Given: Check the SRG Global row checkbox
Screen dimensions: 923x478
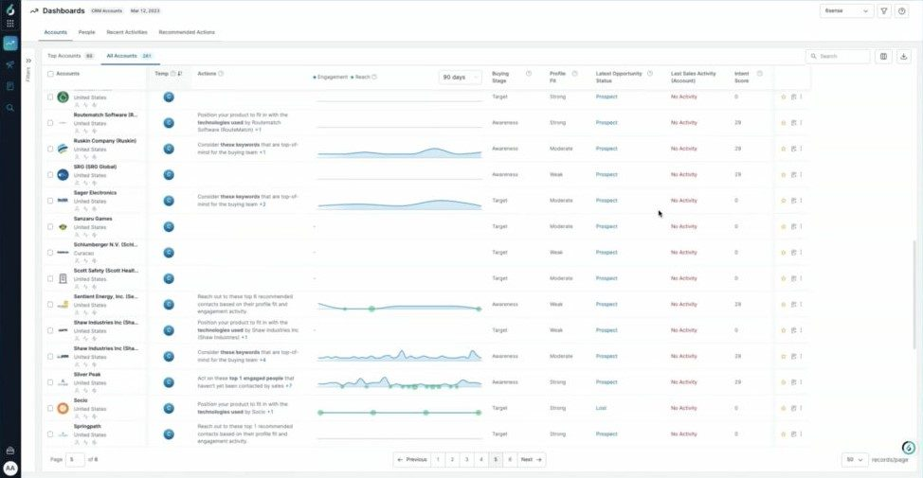Looking at the screenshot, I should (50, 174).
